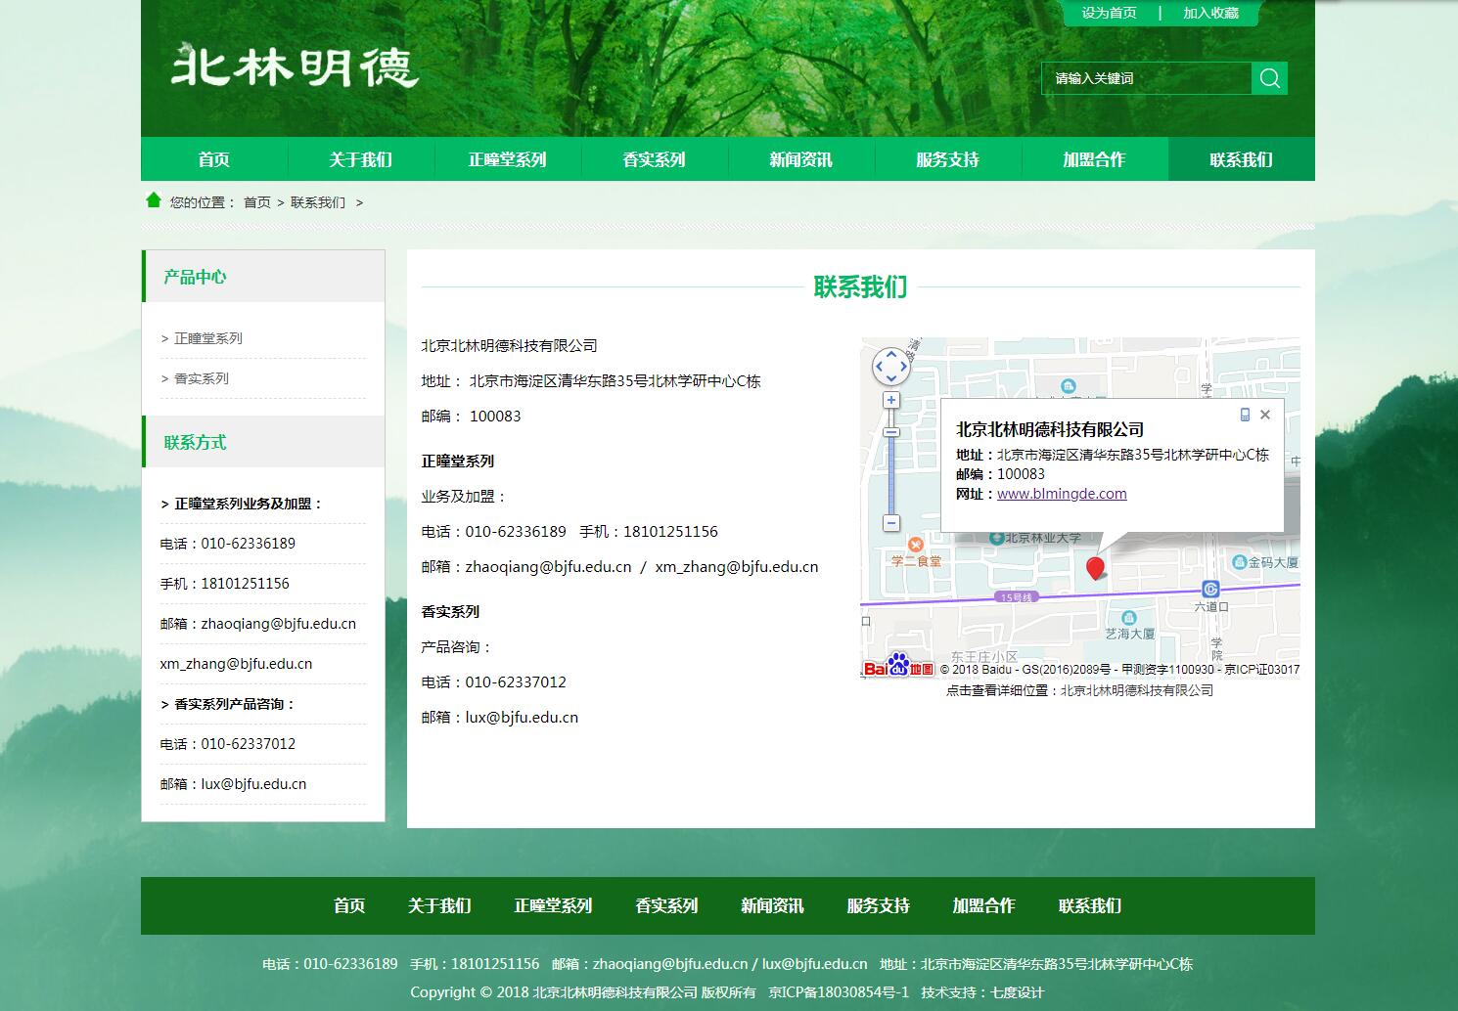
Task: Click sidebar email zhaoqiang@bjfu.edu.cn
Action: pyautogui.click(x=279, y=624)
